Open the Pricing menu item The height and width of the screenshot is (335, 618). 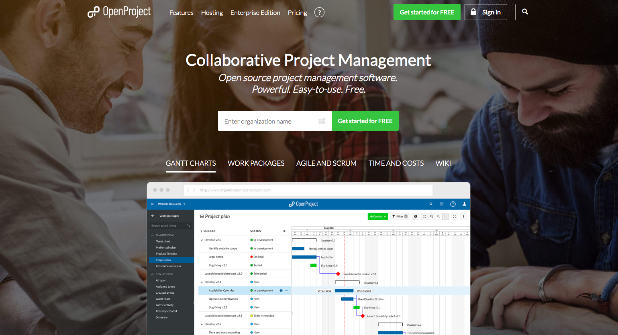298,13
